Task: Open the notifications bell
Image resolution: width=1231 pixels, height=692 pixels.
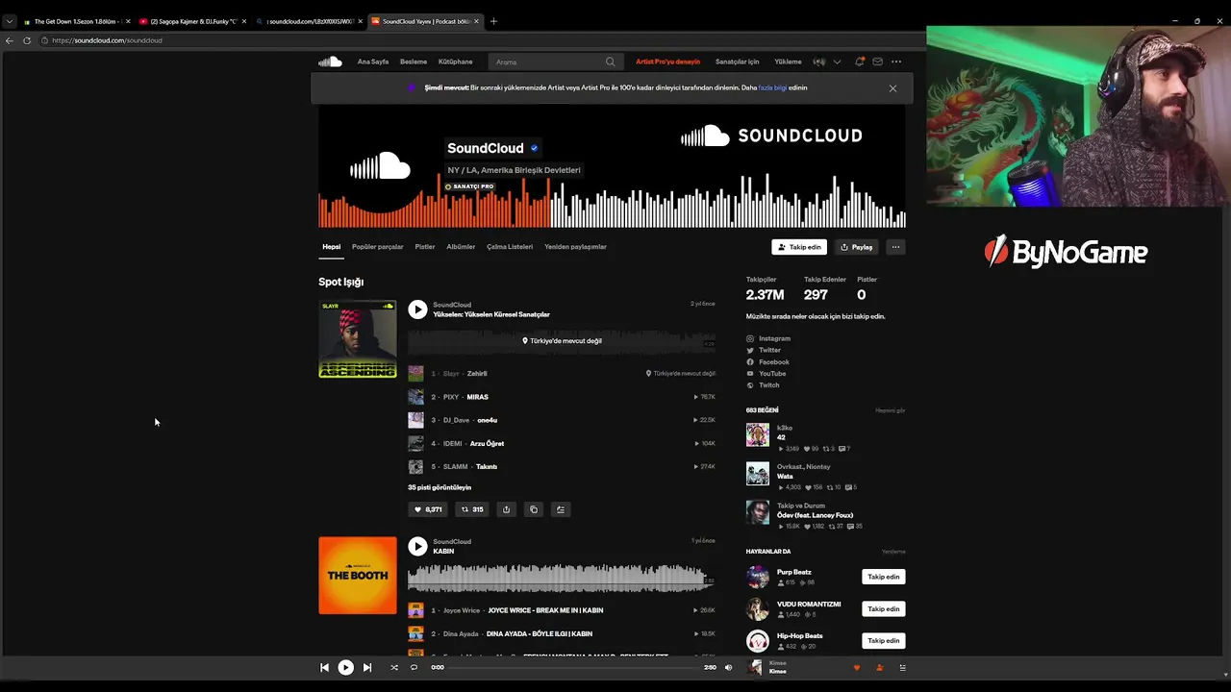Action: click(859, 62)
